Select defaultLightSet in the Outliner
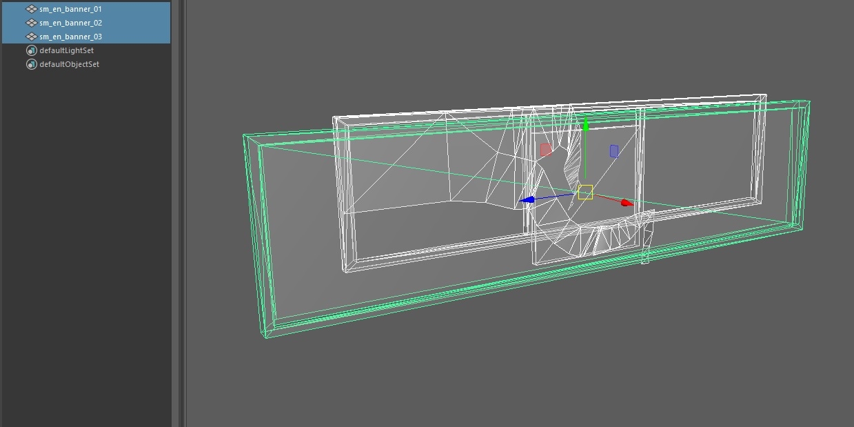Viewport: 854px width, 427px height. [x=68, y=50]
